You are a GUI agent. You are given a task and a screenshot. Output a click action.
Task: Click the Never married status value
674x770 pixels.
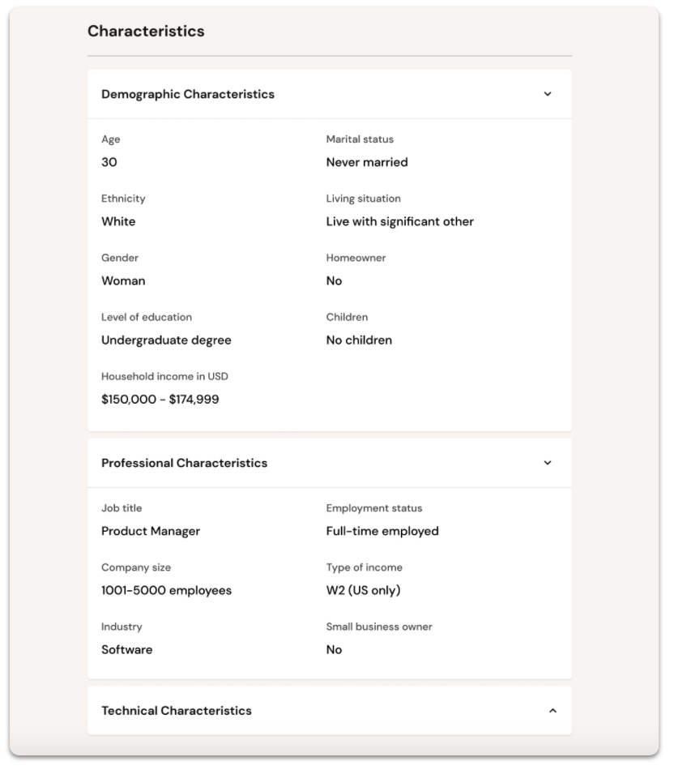[367, 162]
